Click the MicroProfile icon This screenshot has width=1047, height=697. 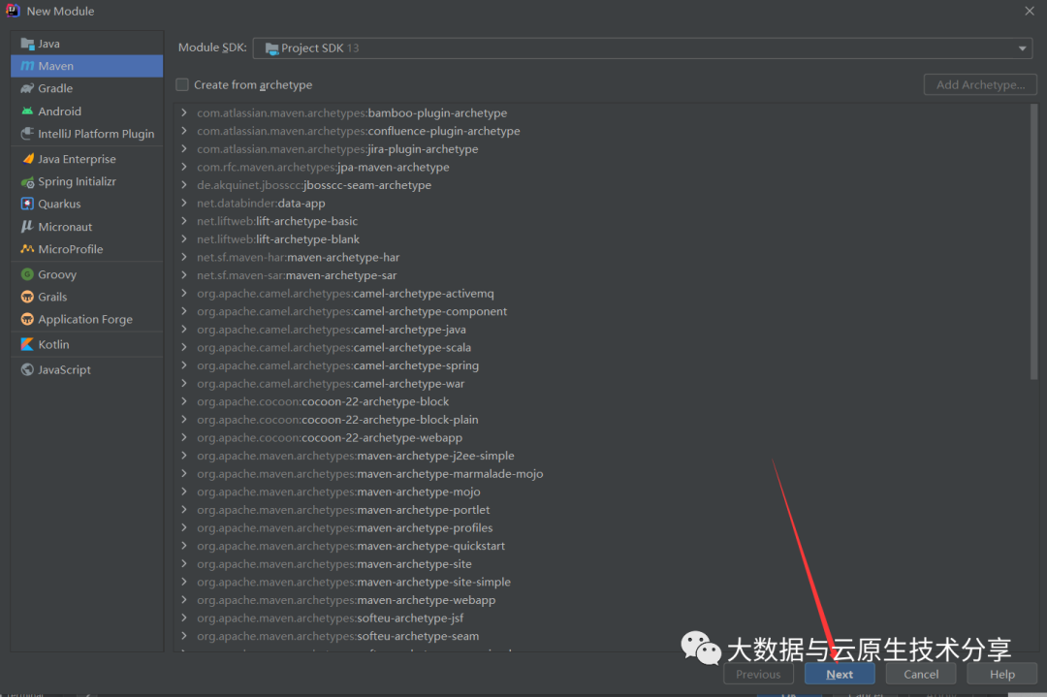27,249
